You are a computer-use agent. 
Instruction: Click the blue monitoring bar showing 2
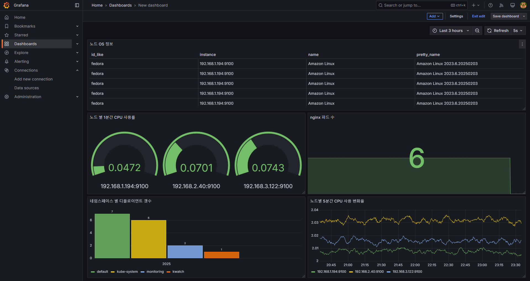point(185,252)
